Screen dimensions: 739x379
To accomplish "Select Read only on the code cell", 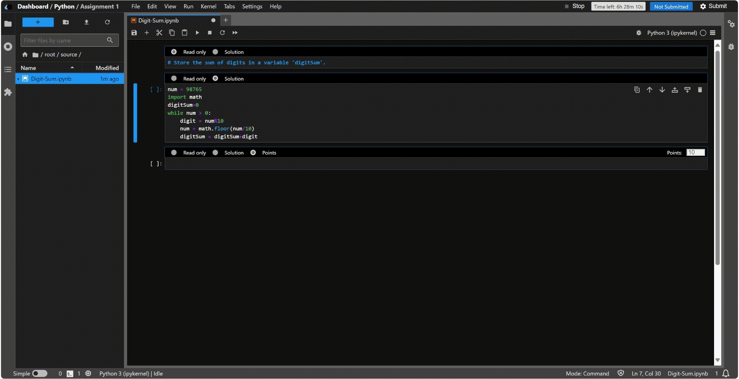I will click(174, 79).
